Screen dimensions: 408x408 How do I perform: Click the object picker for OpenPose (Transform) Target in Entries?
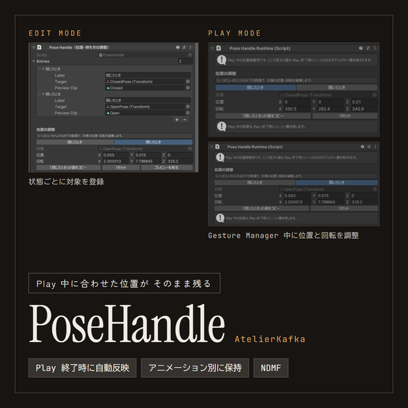click(x=188, y=107)
